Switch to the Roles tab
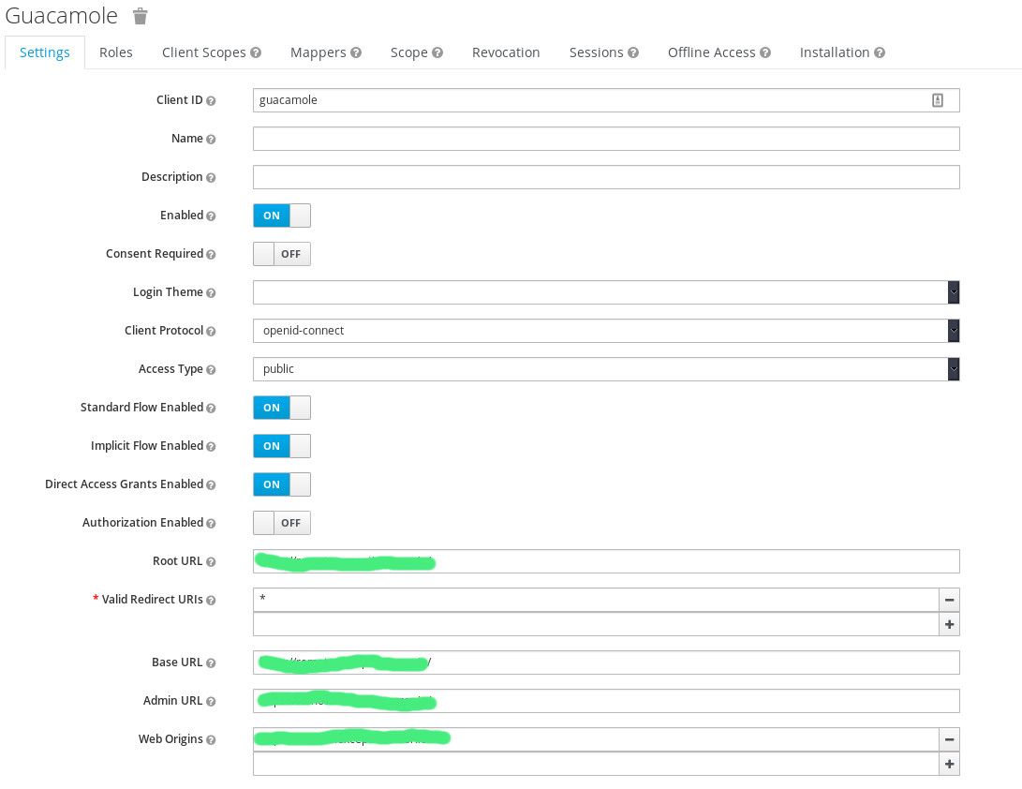 116,52
